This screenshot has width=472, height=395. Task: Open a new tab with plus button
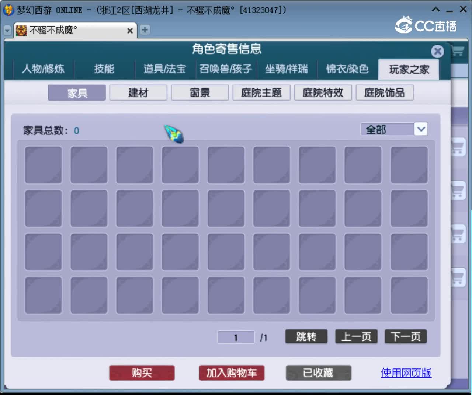(145, 30)
